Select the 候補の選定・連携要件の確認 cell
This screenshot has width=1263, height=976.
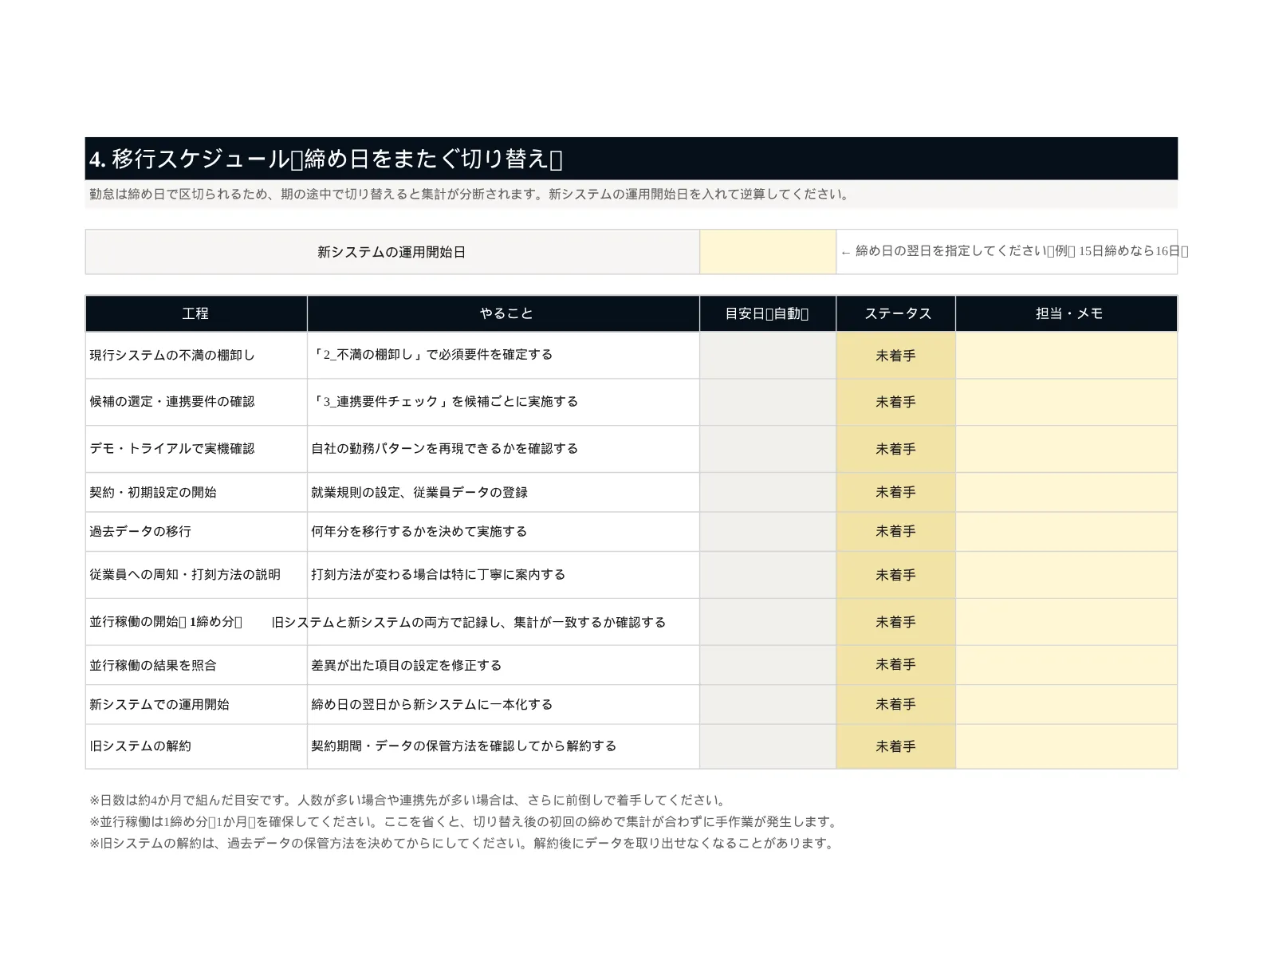(196, 402)
